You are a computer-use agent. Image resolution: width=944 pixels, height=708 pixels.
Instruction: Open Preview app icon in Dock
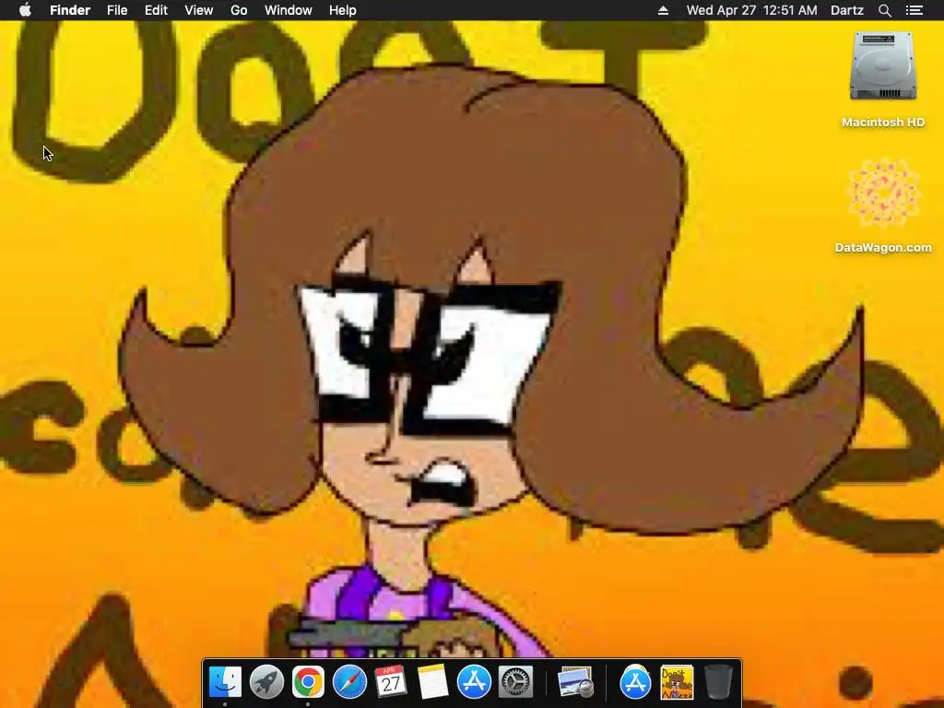click(x=575, y=681)
